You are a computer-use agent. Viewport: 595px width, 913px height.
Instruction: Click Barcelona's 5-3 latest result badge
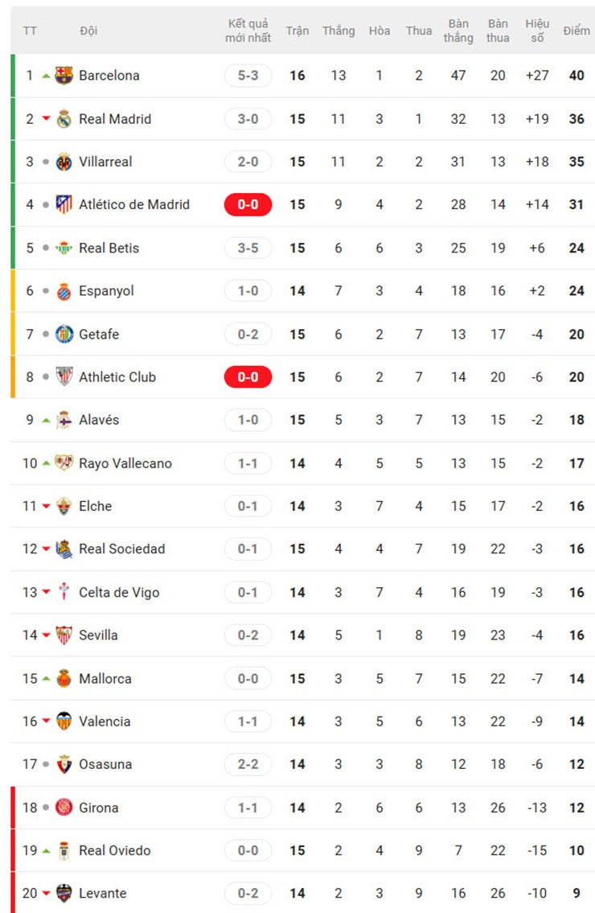(248, 76)
